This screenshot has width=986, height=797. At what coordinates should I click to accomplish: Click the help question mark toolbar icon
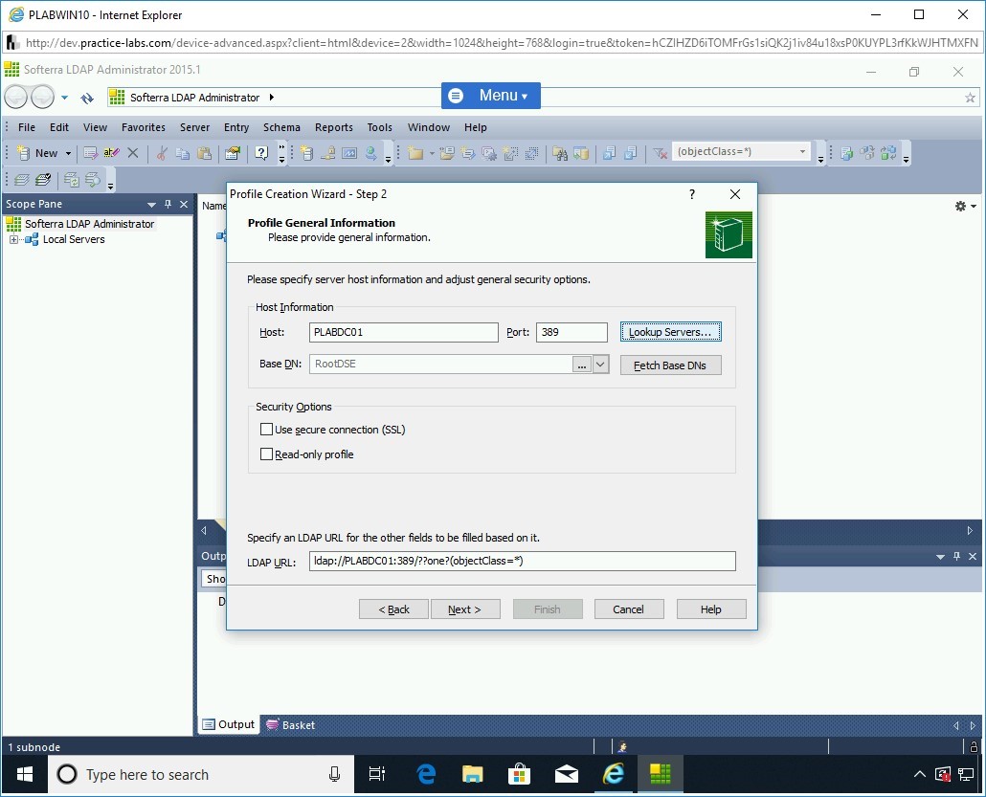pyautogui.click(x=260, y=153)
